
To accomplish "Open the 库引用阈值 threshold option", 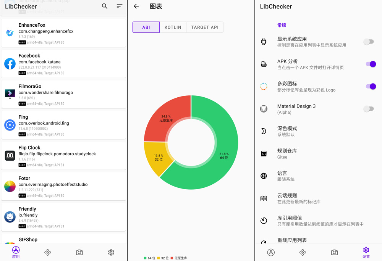I will coord(318,221).
